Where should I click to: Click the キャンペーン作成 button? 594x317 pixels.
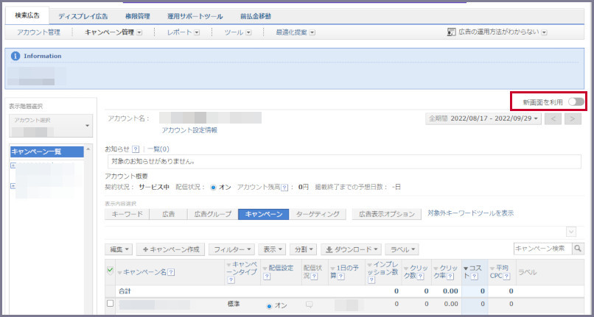pyautogui.click(x=170, y=249)
